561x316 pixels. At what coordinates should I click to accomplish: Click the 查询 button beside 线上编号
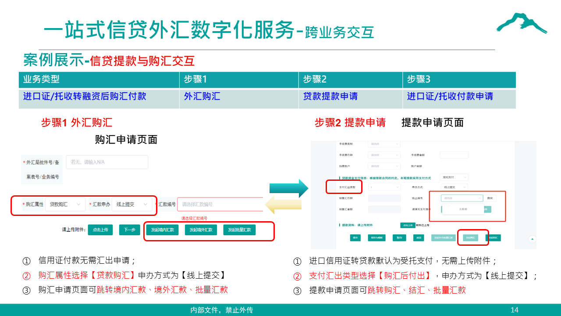(490, 198)
